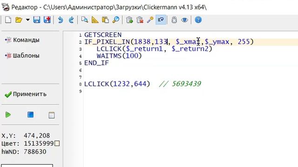
Task: Click the $_ymax variable in line 2
Action: pos(217,42)
